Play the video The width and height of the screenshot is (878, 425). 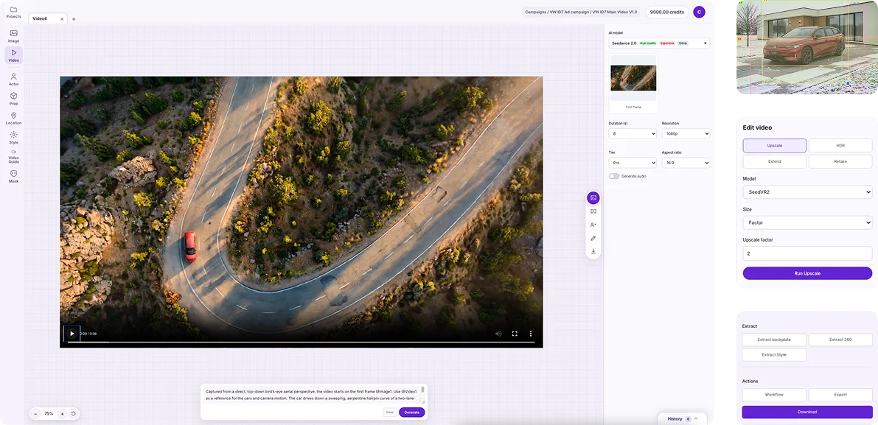pyautogui.click(x=72, y=334)
